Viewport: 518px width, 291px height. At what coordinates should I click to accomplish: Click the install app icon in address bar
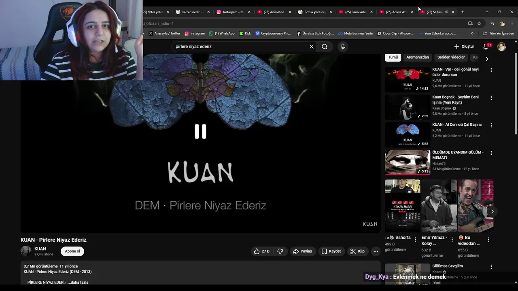point(470,23)
